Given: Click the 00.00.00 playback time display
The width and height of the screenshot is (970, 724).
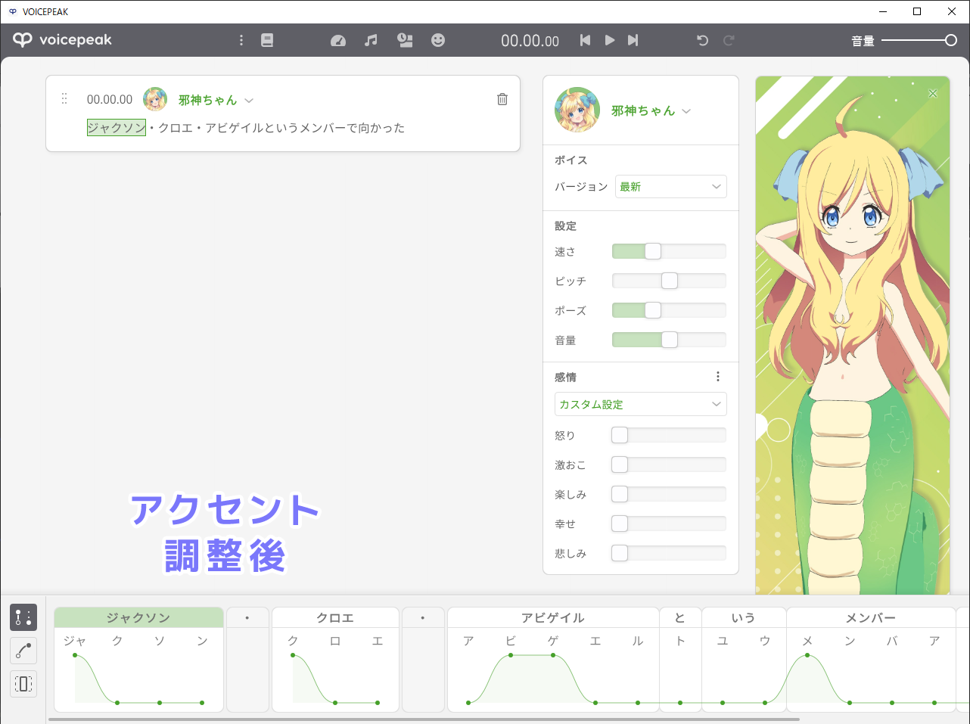Looking at the screenshot, I should pyautogui.click(x=530, y=41).
